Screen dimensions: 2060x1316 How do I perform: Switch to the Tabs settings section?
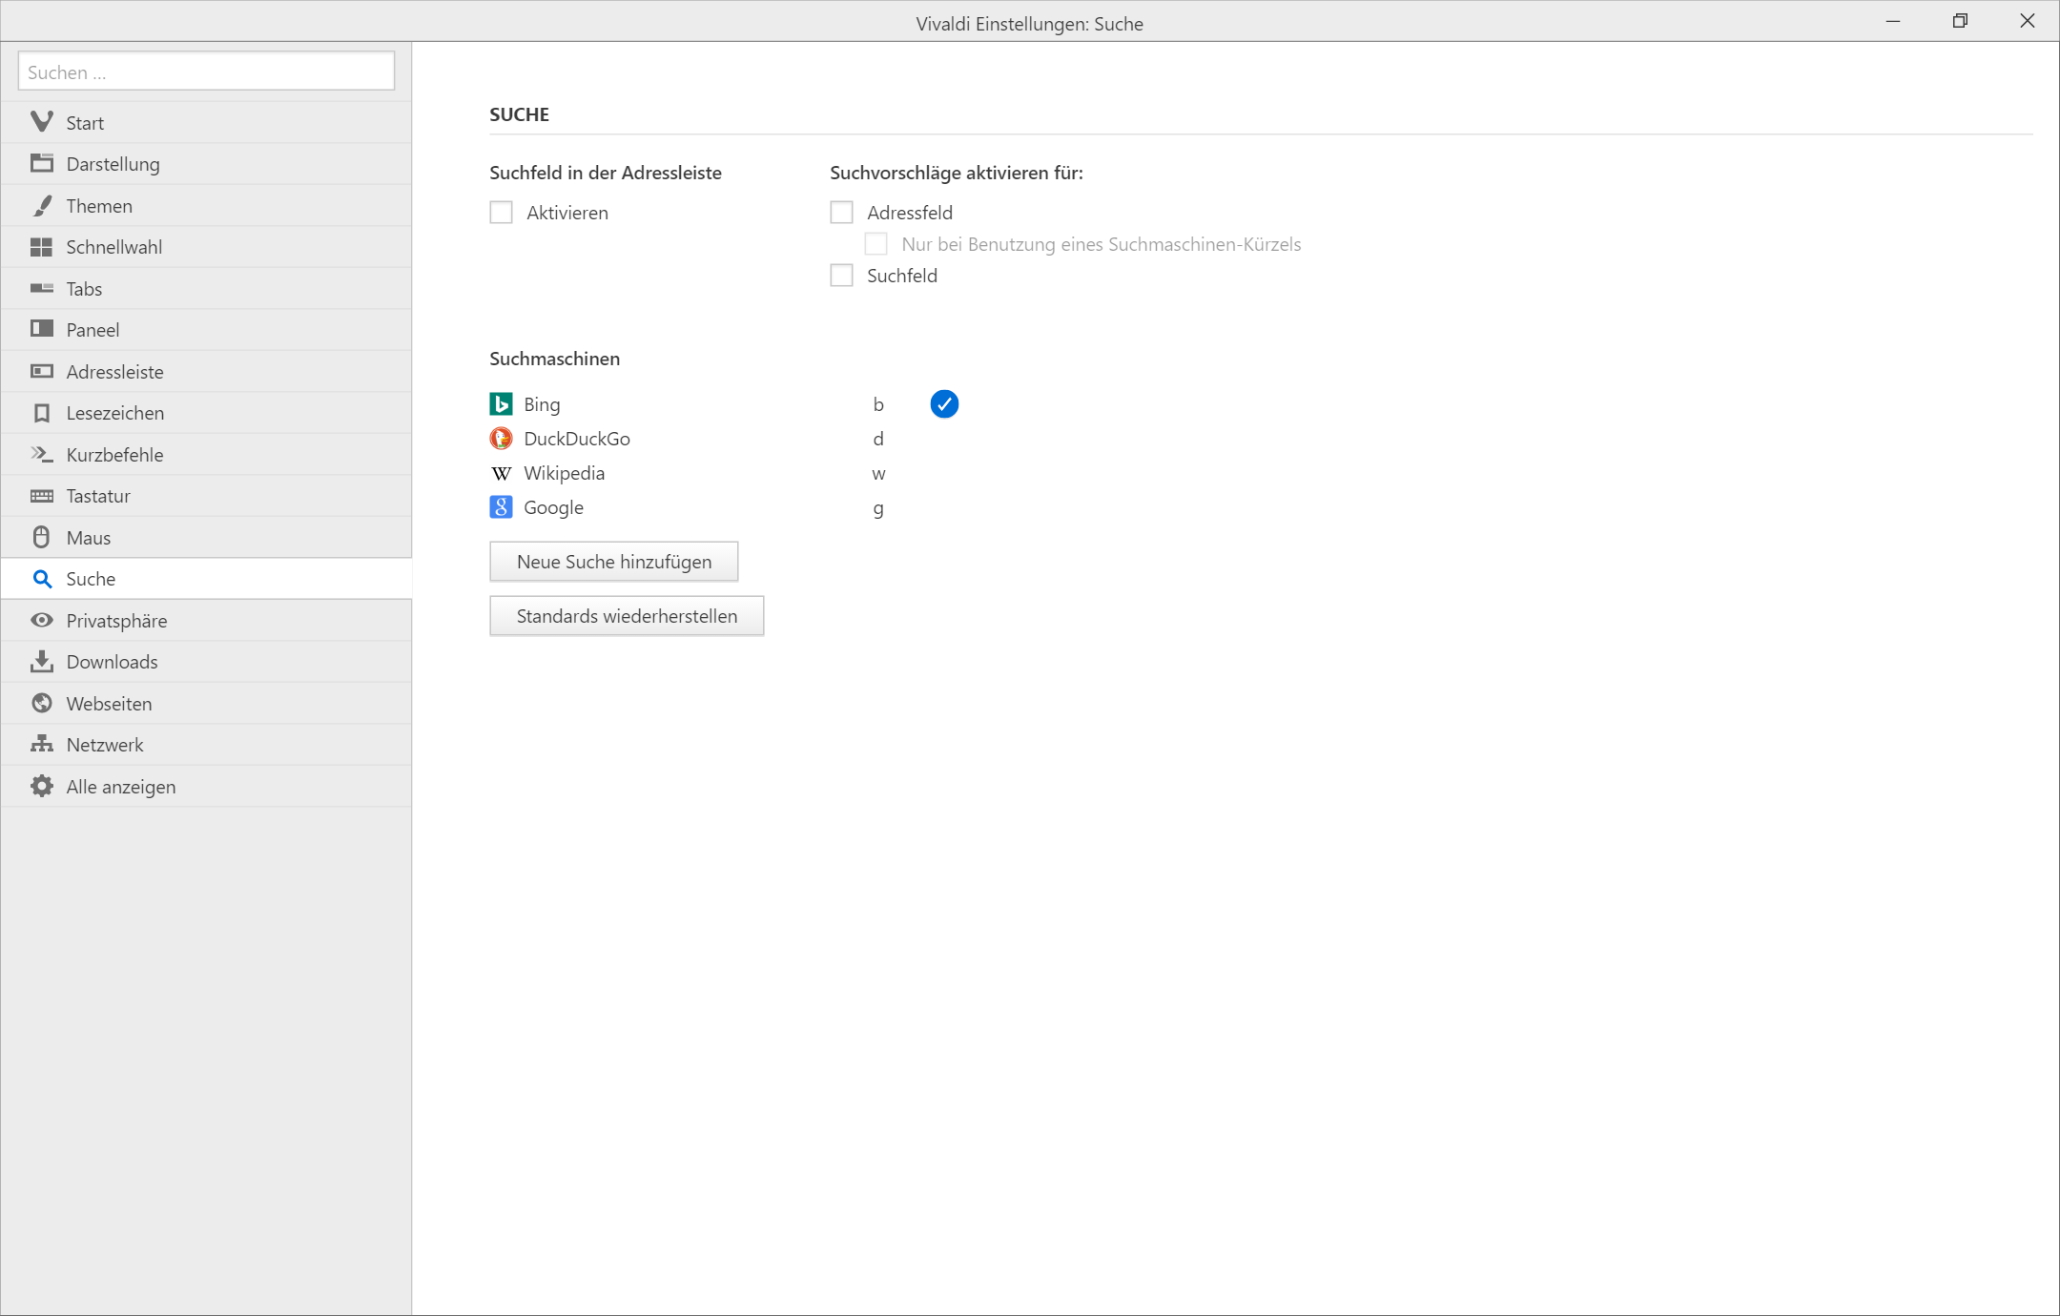[84, 289]
